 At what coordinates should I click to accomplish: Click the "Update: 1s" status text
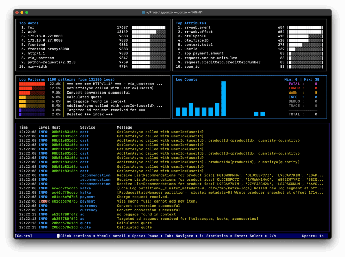[312, 236]
